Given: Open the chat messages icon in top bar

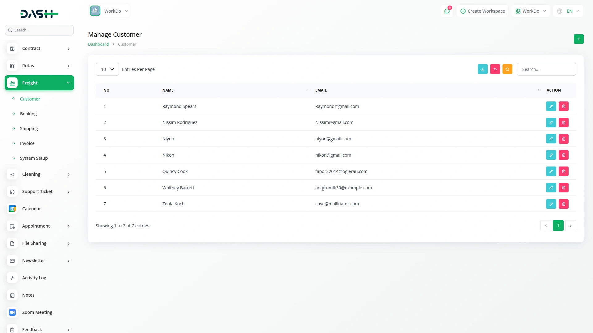Looking at the screenshot, I should pos(447,11).
